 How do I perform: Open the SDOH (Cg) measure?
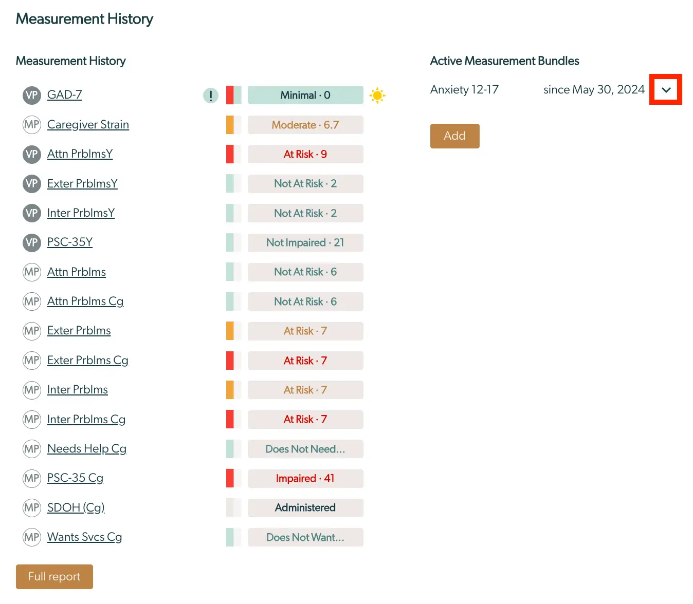(x=76, y=507)
